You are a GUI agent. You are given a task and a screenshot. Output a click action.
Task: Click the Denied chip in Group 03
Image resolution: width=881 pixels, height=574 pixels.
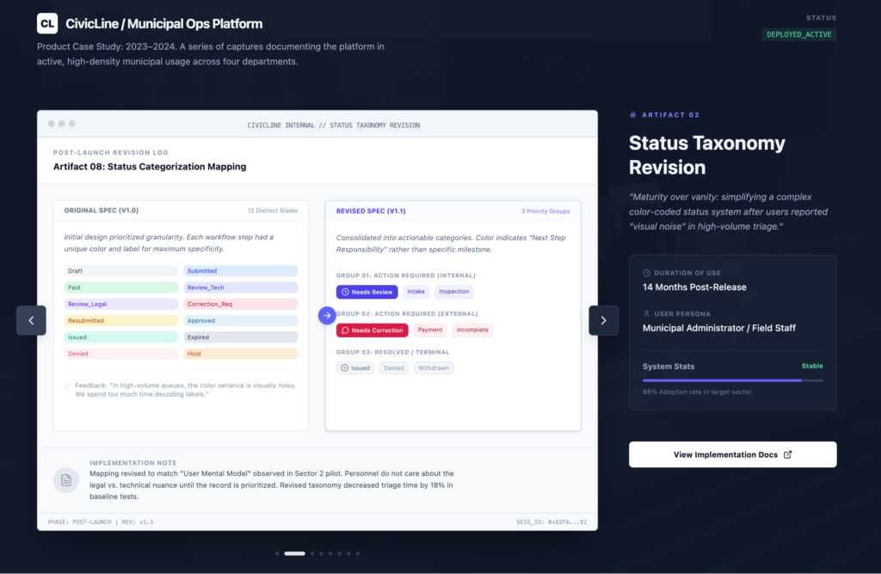coord(394,367)
